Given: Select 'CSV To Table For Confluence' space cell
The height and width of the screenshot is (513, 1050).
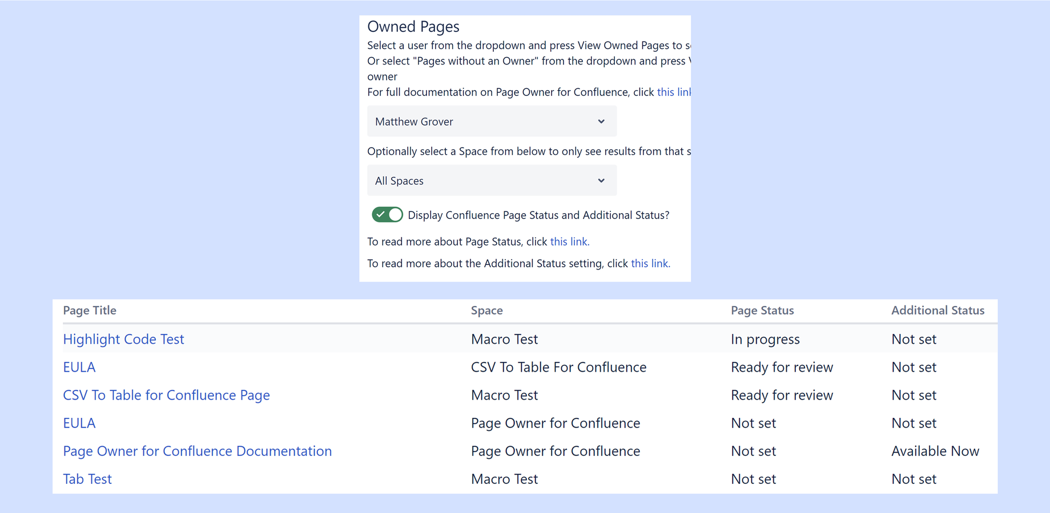Looking at the screenshot, I should 558,367.
